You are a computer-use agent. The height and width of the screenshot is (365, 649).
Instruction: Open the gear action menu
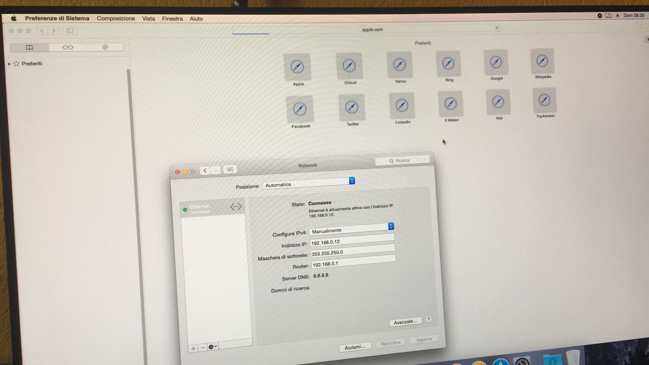tap(213, 347)
